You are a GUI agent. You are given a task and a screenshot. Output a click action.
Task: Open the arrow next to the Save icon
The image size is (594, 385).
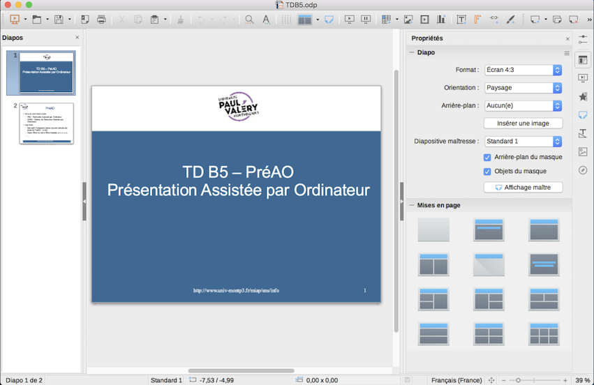pos(69,20)
